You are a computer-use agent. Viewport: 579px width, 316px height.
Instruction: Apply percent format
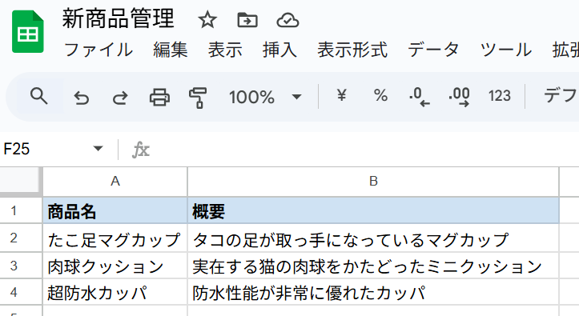pyautogui.click(x=380, y=95)
